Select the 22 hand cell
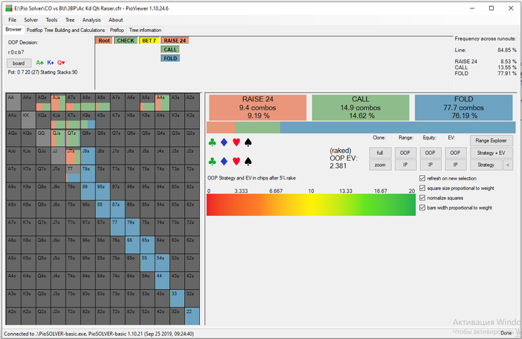Image resolution: width=522 pixels, height=339 pixels. pyautogui.click(x=192, y=317)
